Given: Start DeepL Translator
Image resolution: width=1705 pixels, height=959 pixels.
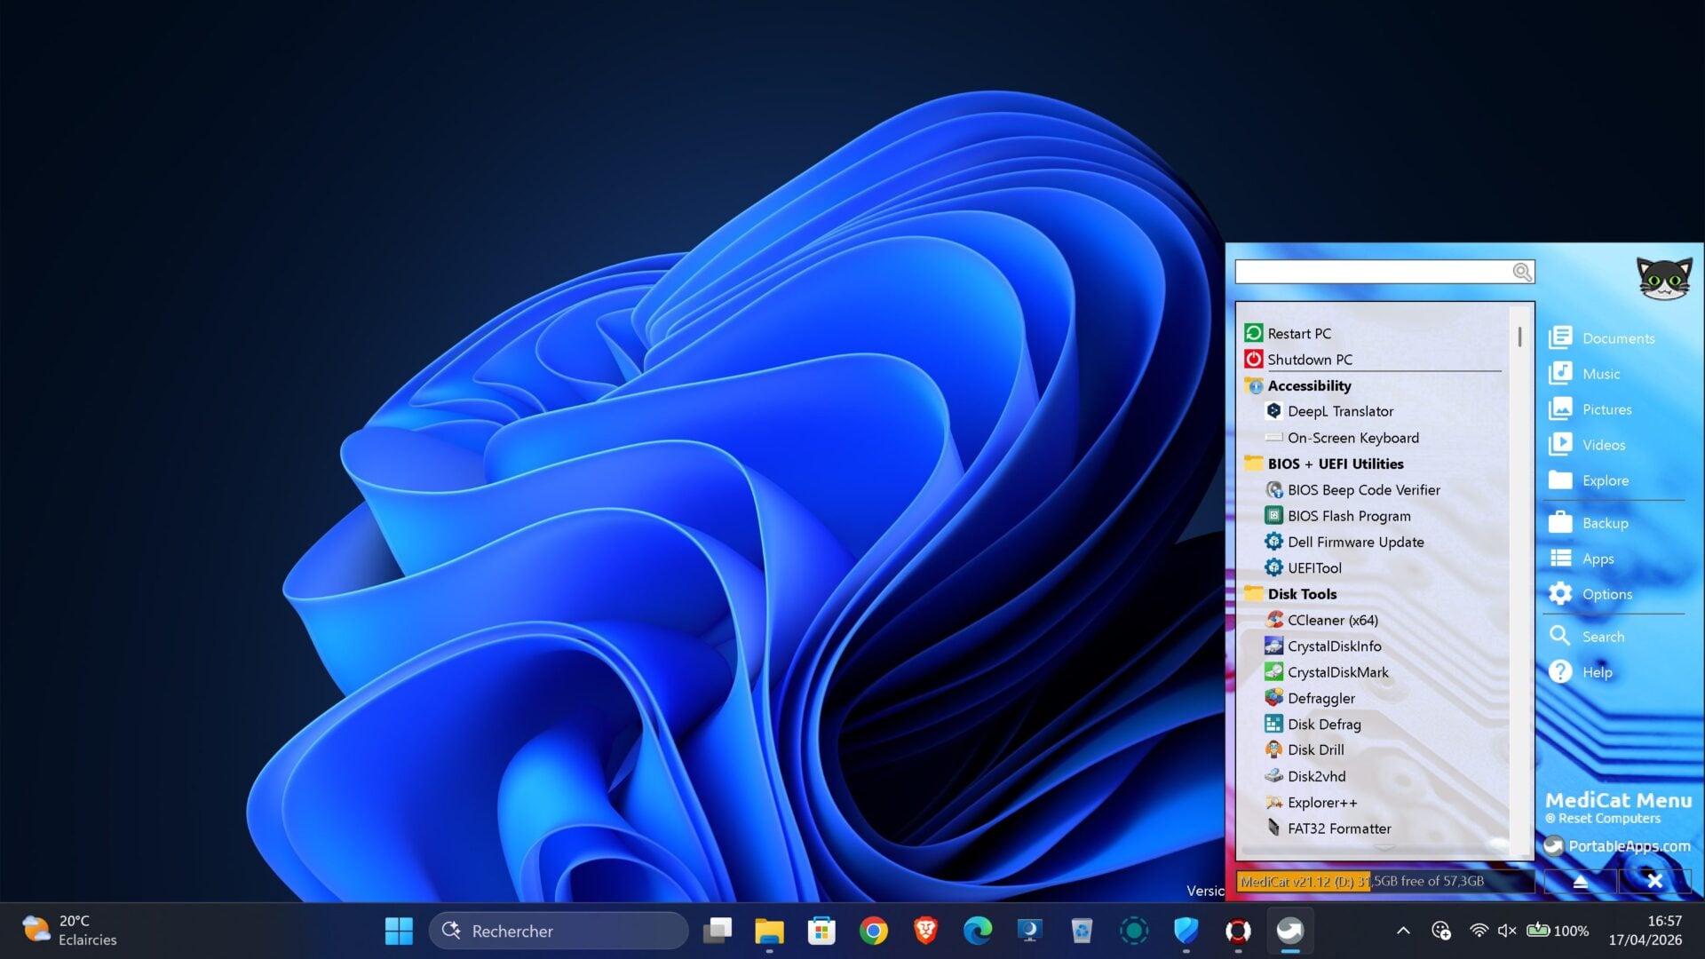Looking at the screenshot, I should tap(1340, 411).
